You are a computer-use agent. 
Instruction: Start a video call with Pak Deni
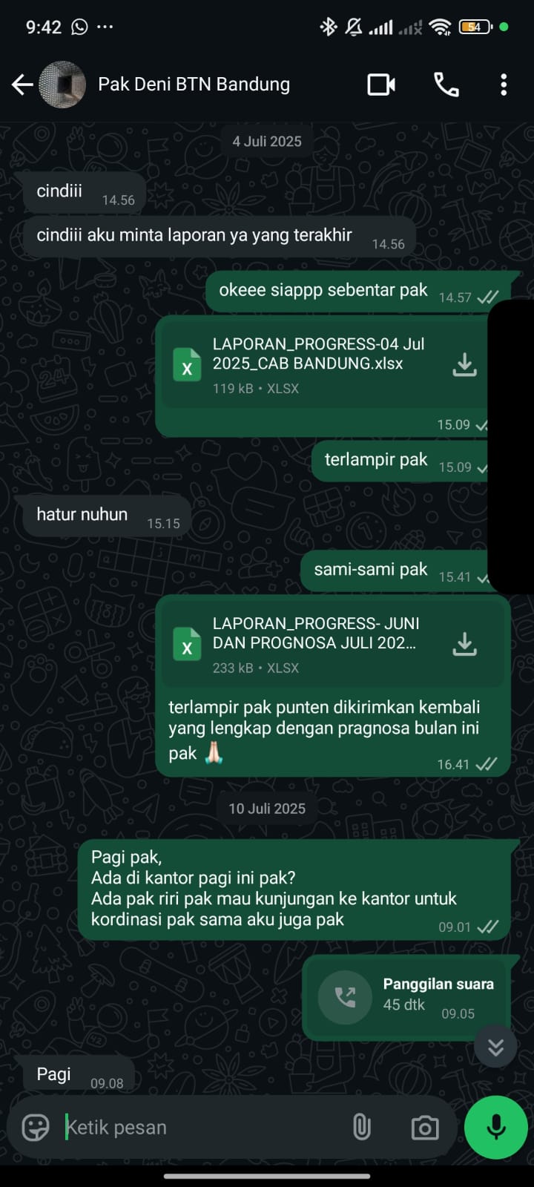coord(381,85)
